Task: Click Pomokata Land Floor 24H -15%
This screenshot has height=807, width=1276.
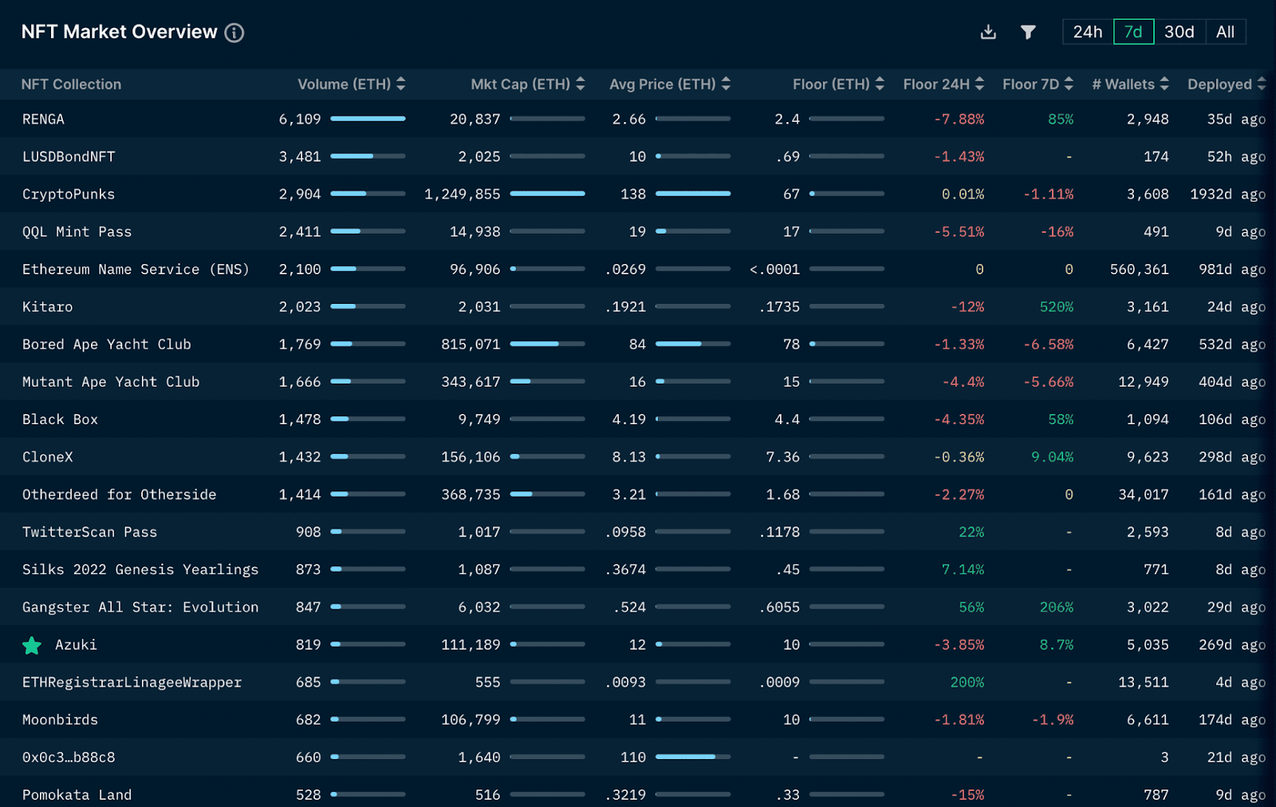Action: click(x=967, y=794)
